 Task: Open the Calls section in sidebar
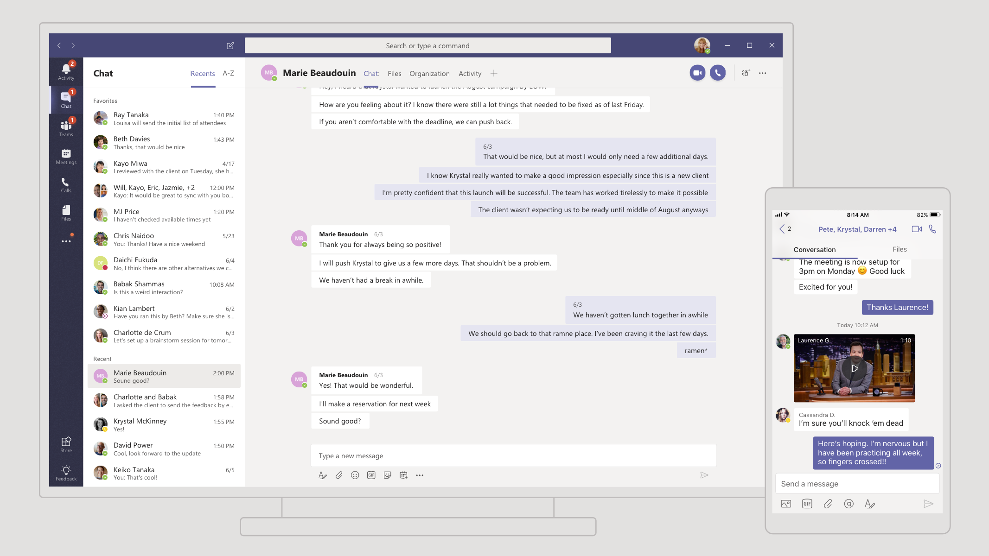66,184
